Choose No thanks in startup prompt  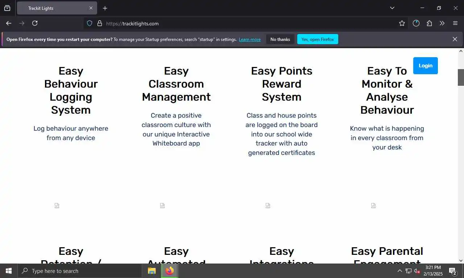[x=280, y=39]
